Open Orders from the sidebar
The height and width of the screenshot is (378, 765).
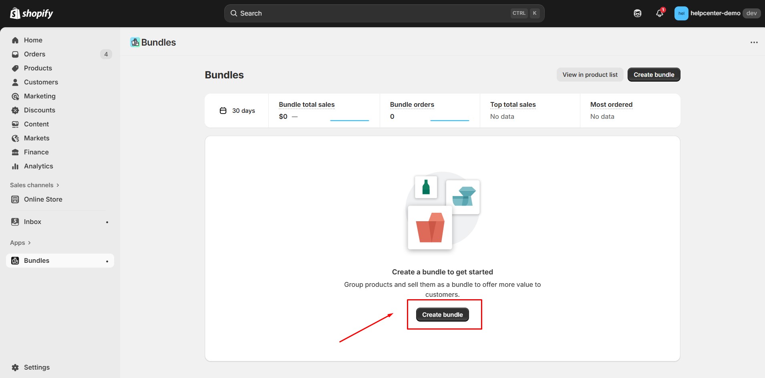click(34, 54)
